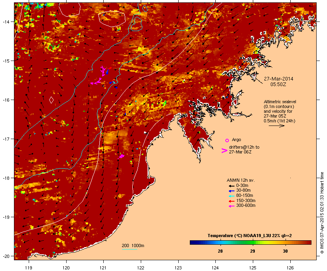Viewport: 327px width, 271px height.
Task: Click the magenta 300-600m arrow in legend
Action: (231, 206)
